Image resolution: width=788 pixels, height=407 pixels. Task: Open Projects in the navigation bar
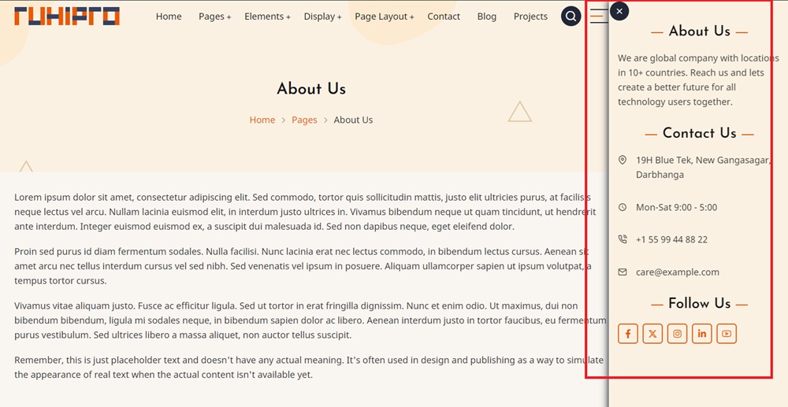click(x=530, y=17)
